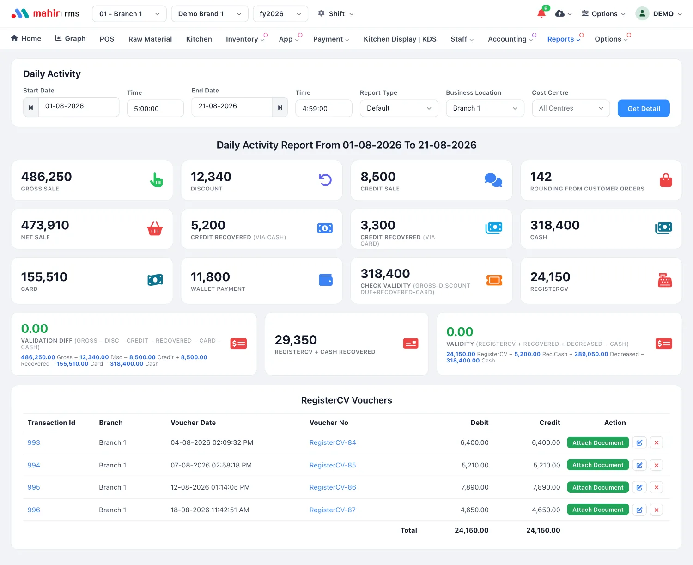Click the start Time field showing 5:00:00
This screenshot has width=693, height=565.
click(x=155, y=109)
